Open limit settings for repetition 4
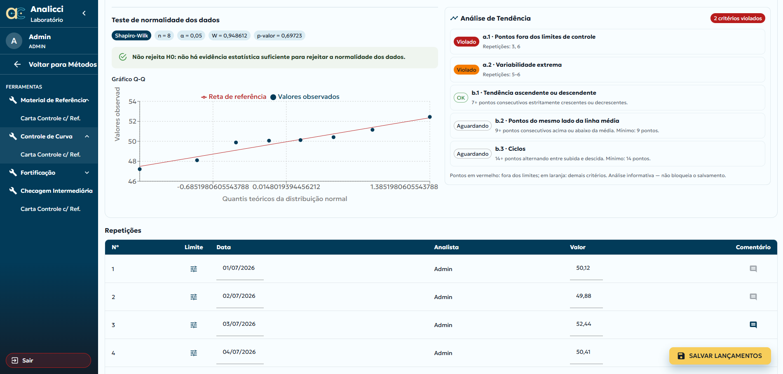Viewport: 783px width, 374px height. (194, 353)
